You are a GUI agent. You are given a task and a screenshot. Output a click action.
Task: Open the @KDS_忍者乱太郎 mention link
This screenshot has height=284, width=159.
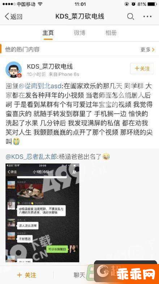31,157
